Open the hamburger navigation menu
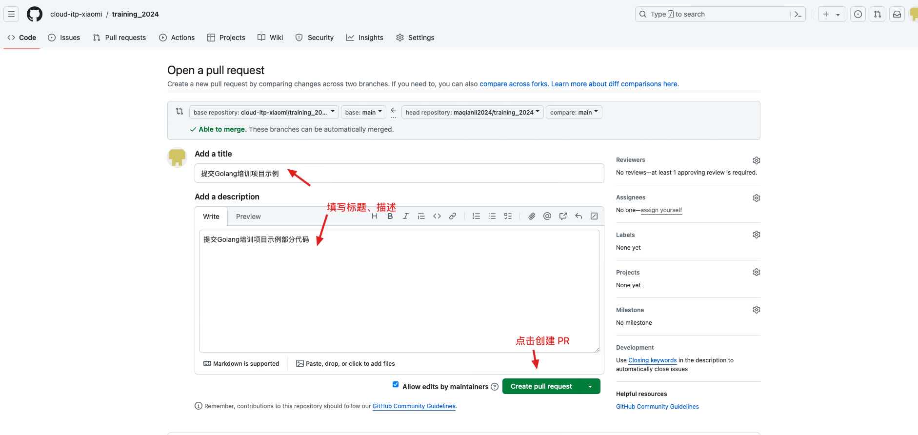The width and height of the screenshot is (918, 435). click(11, 14)
